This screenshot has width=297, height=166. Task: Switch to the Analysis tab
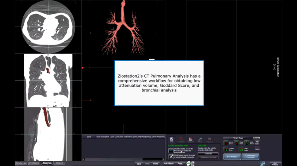pos(47,163)
